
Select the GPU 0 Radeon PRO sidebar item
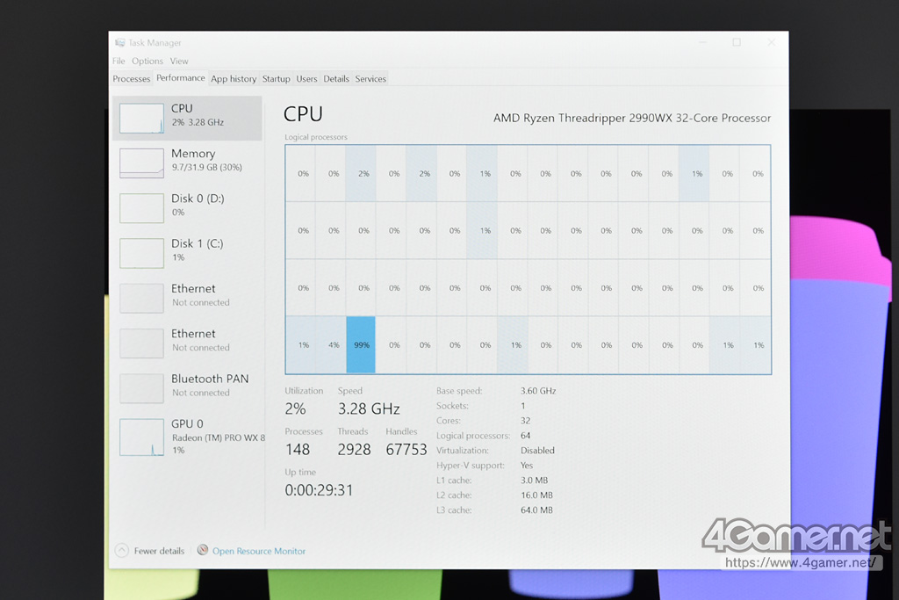coord(188,437)
